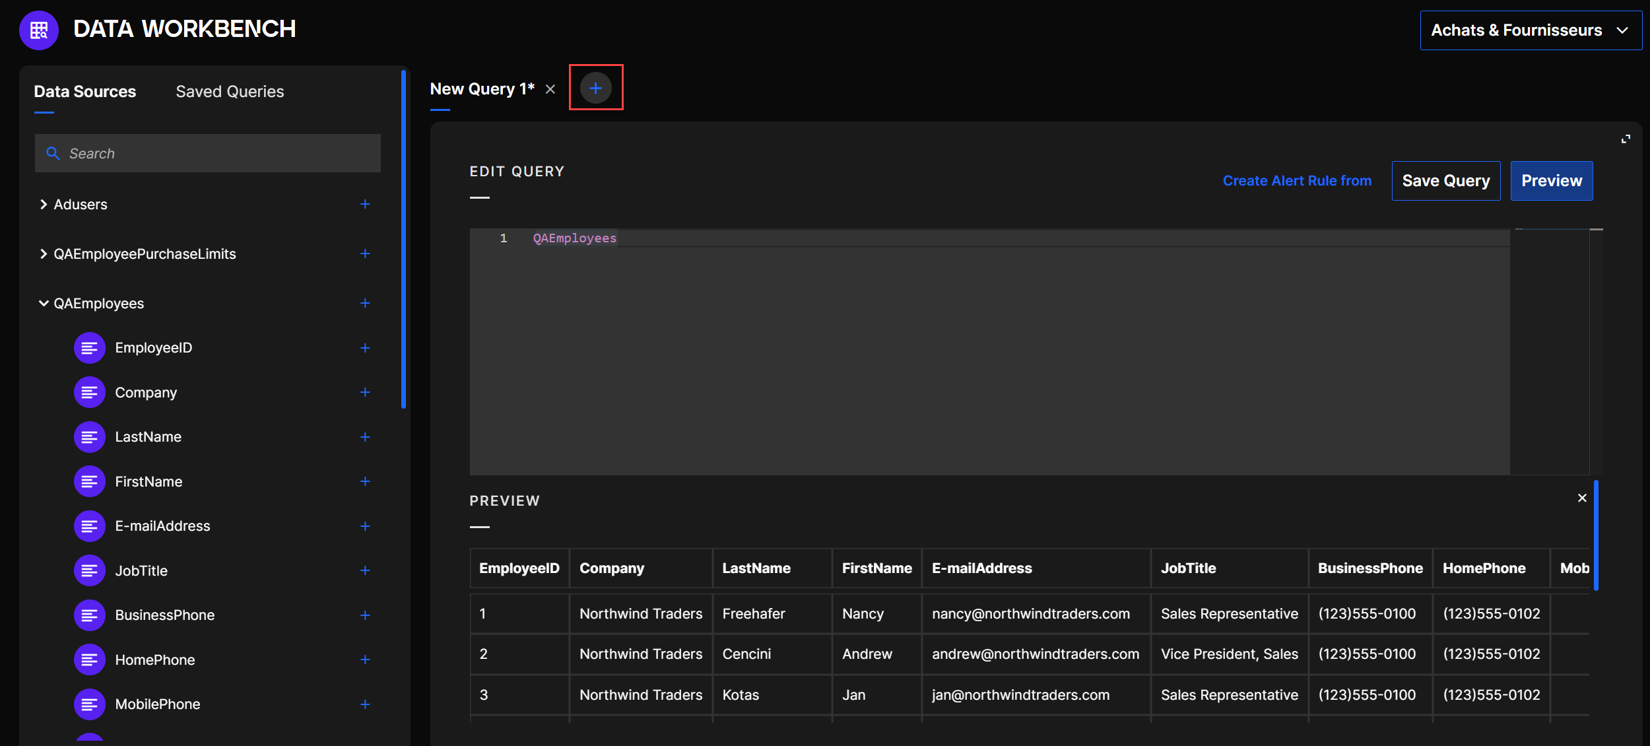Screen dimensions: 1650x746
Task: Click the JobTitle field type icon
Action: point(89,570)
